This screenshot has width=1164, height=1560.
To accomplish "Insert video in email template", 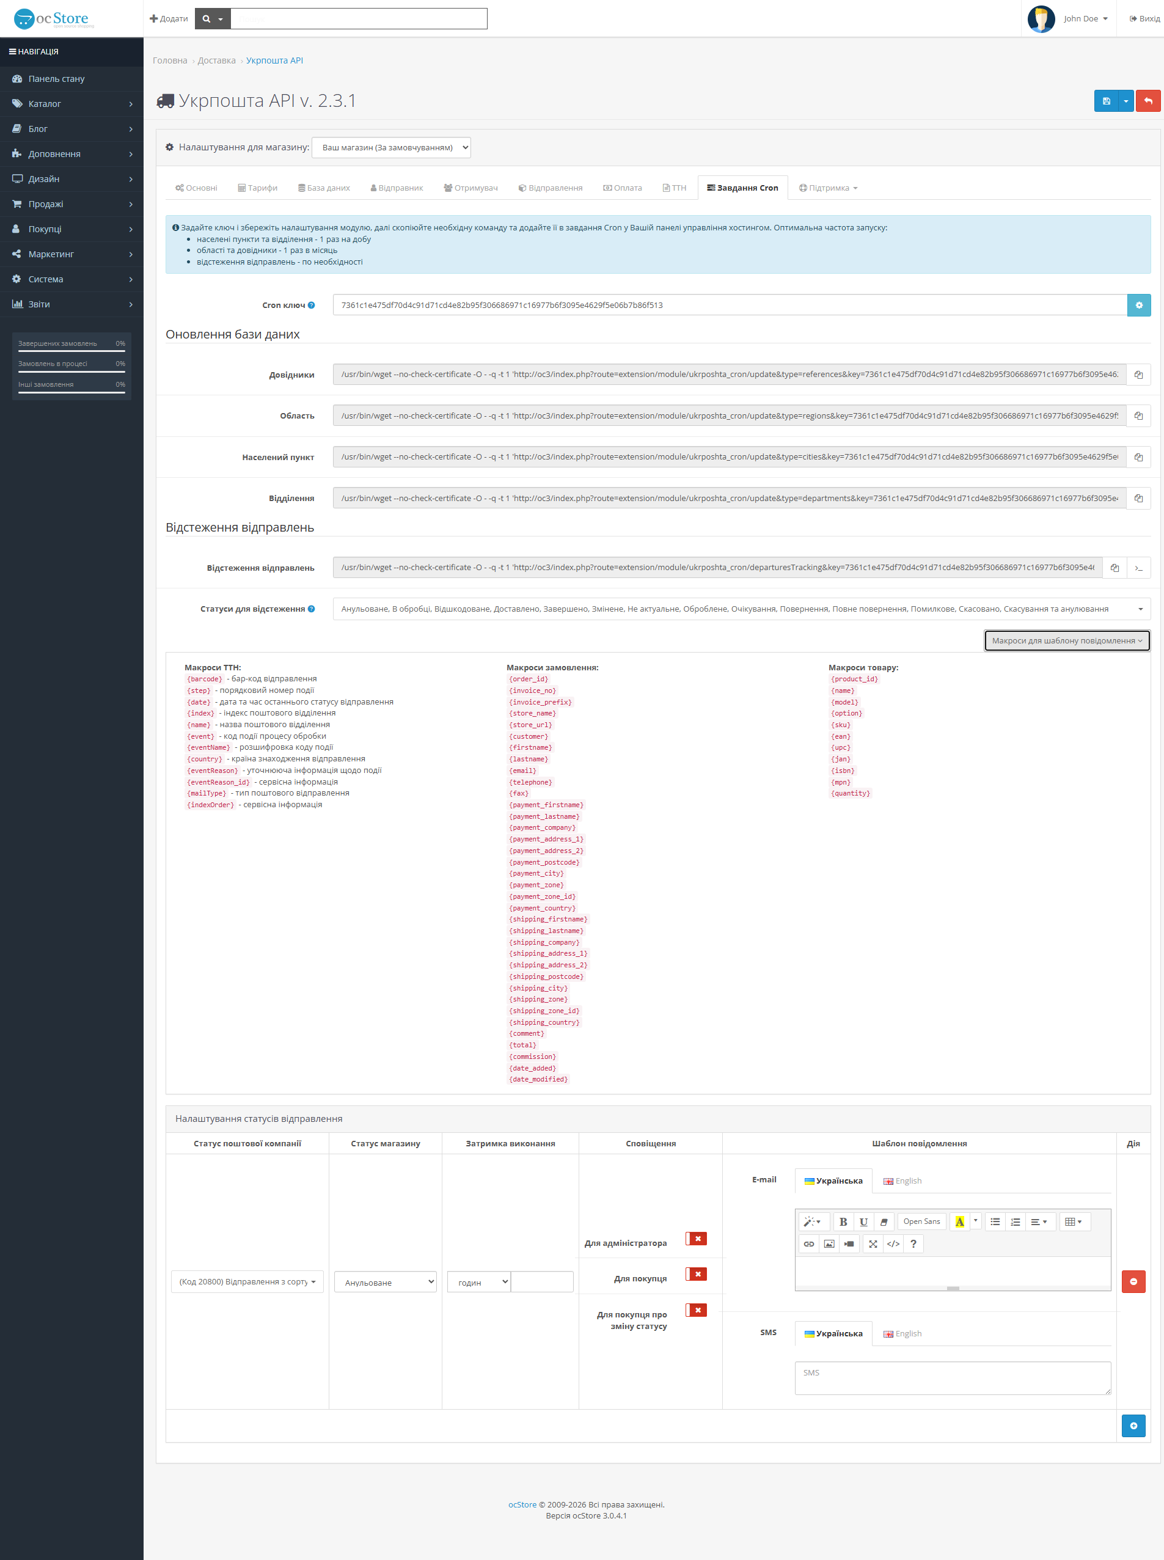I will click(849, 1243).
